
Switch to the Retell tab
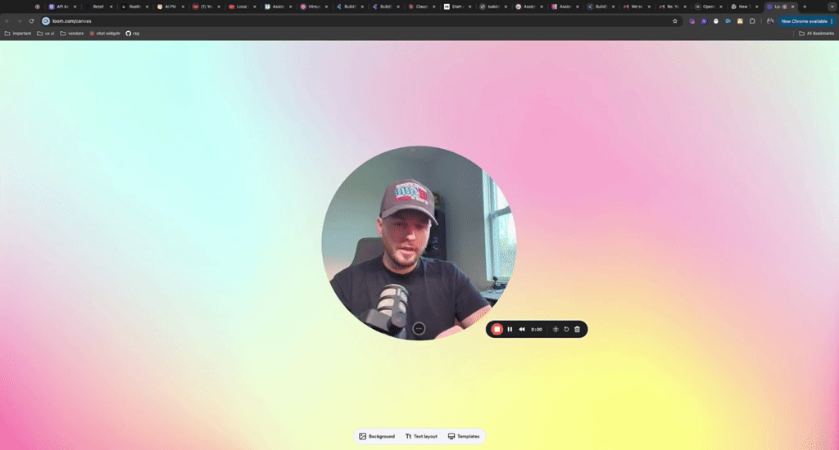(98, 7)
